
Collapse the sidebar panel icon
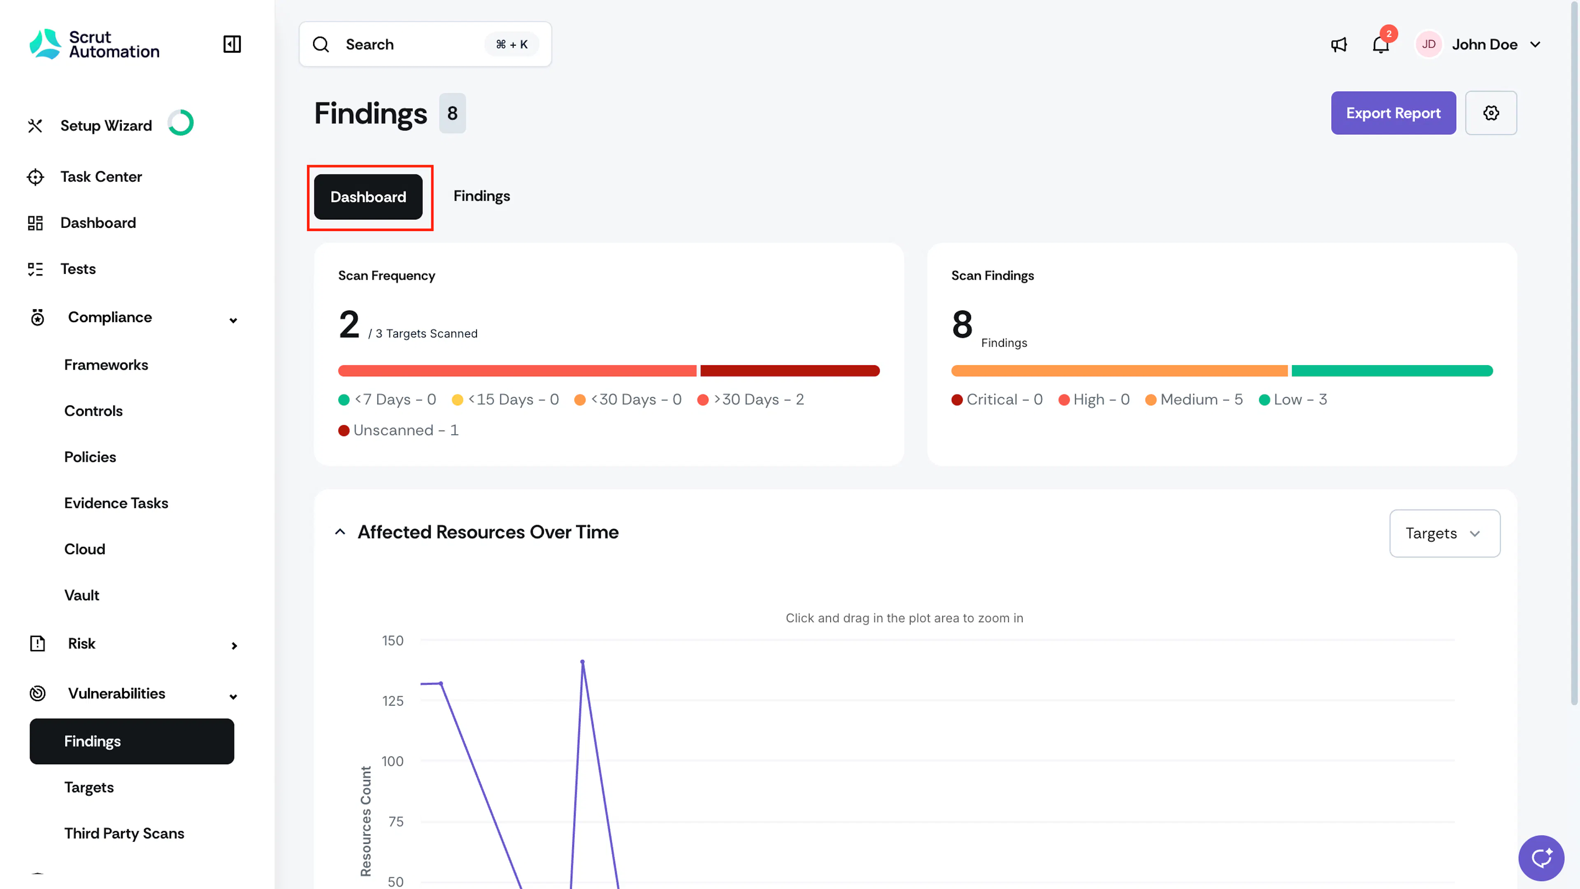point(232,44)
